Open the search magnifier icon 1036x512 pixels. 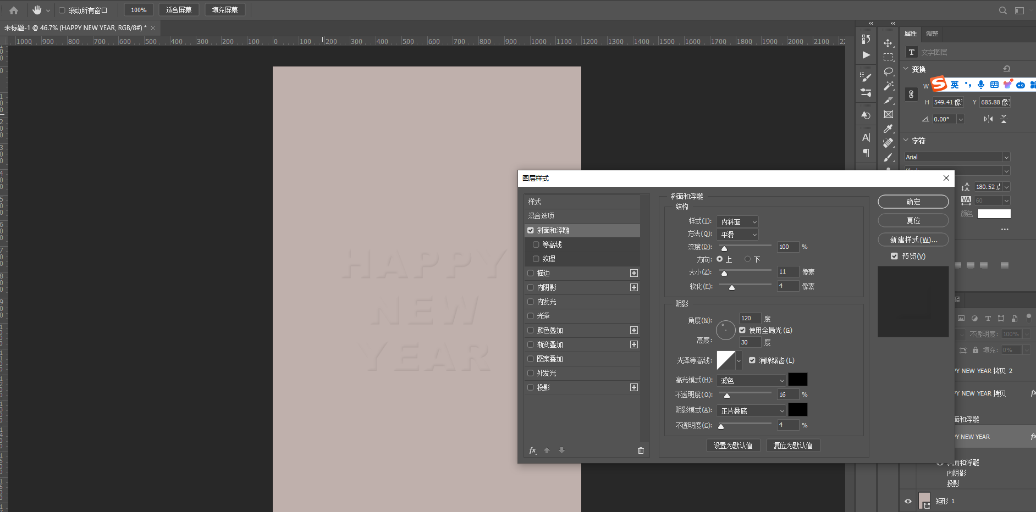(1002, 10)
